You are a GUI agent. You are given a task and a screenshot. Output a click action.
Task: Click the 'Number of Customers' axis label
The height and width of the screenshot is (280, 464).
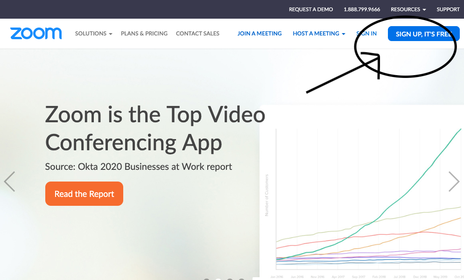coord(267,195)
